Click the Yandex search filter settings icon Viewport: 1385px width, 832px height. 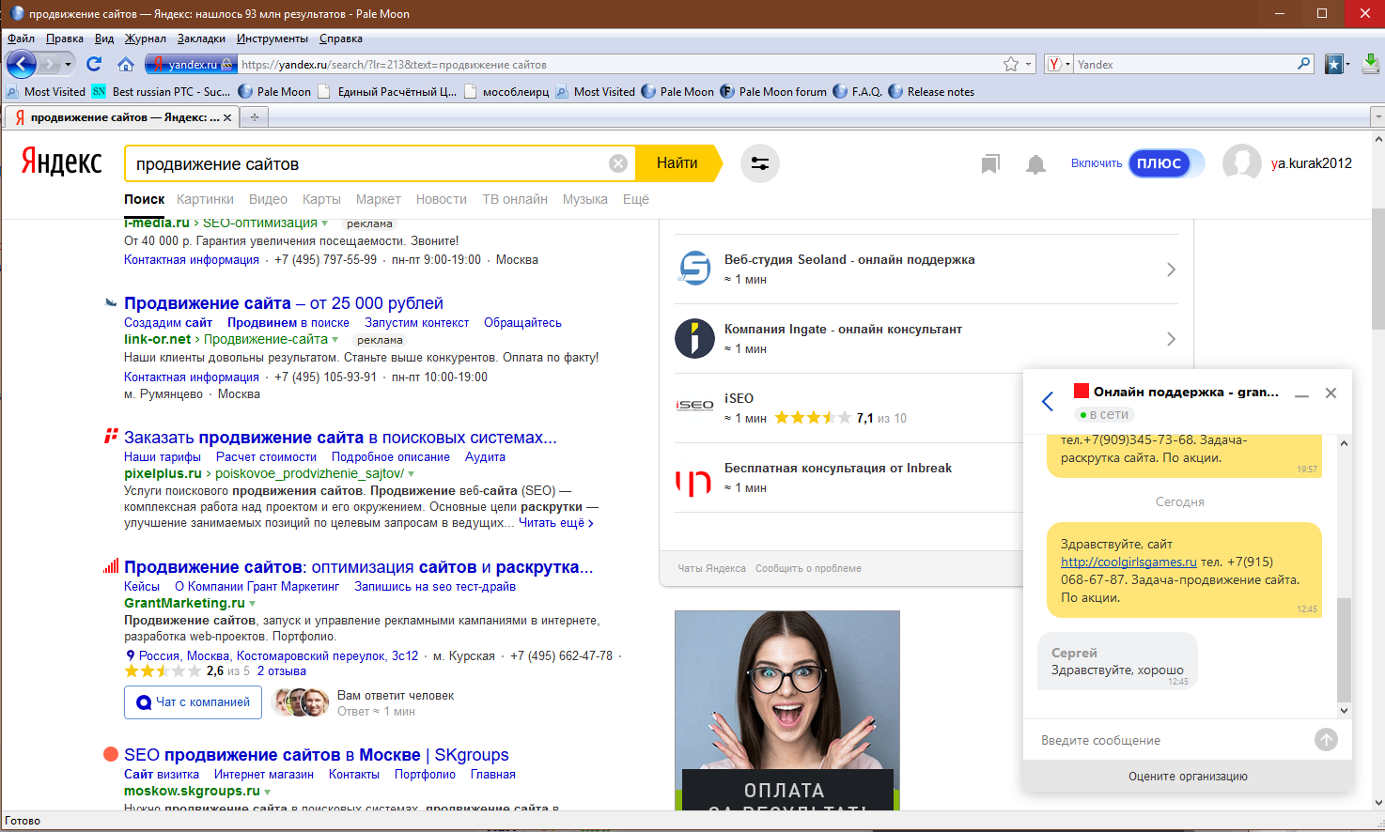pos(759,163)
